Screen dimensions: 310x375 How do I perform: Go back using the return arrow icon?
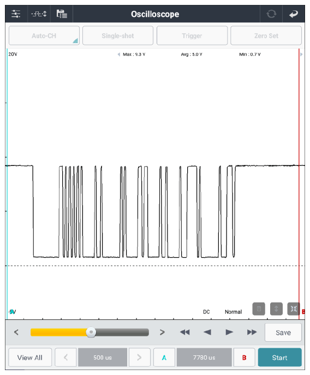pos(294,14)
